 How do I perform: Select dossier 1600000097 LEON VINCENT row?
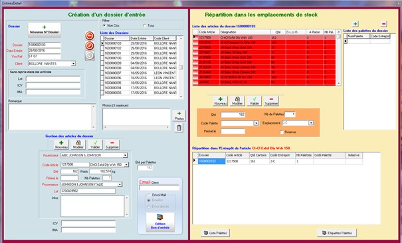140,73
